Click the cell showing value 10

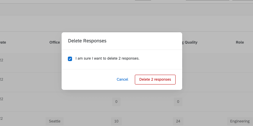(116, 121)
